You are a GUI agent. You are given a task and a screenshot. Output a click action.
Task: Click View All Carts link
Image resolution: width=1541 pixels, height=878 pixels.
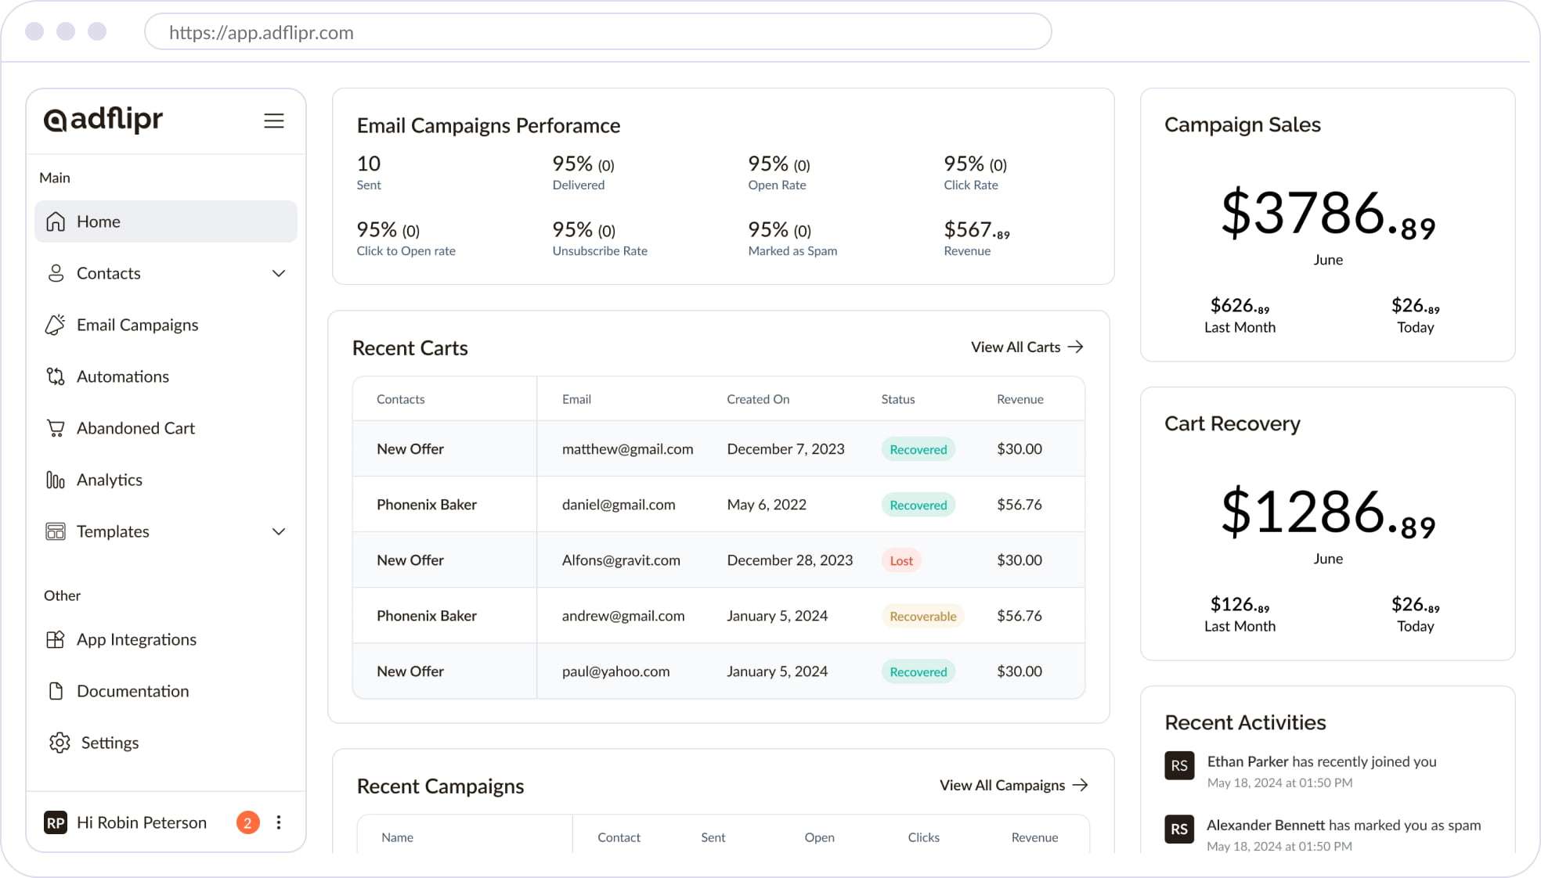click(x=1027, y=346)
